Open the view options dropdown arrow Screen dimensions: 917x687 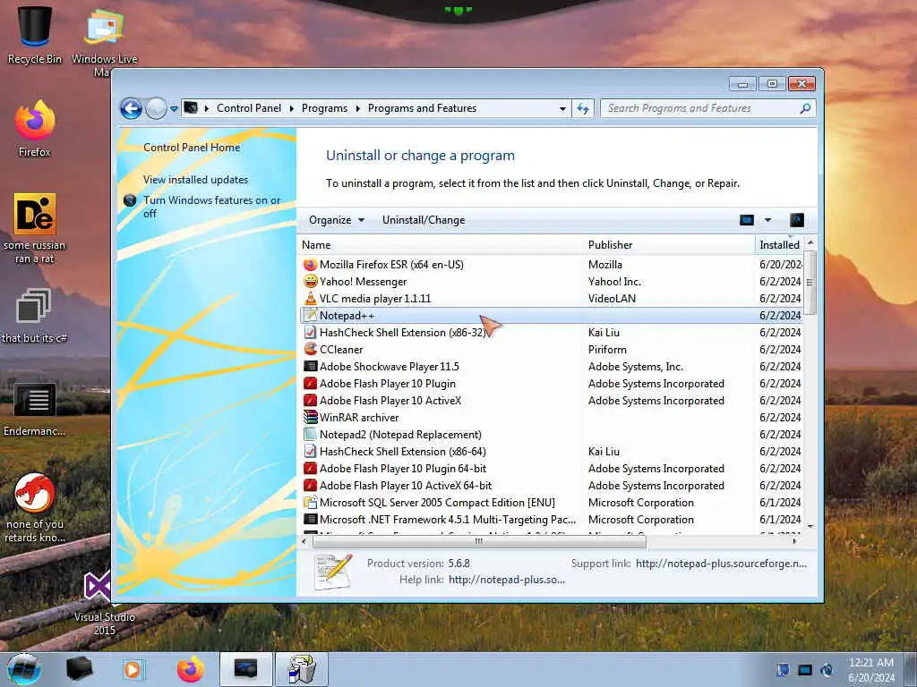(767, 220)
